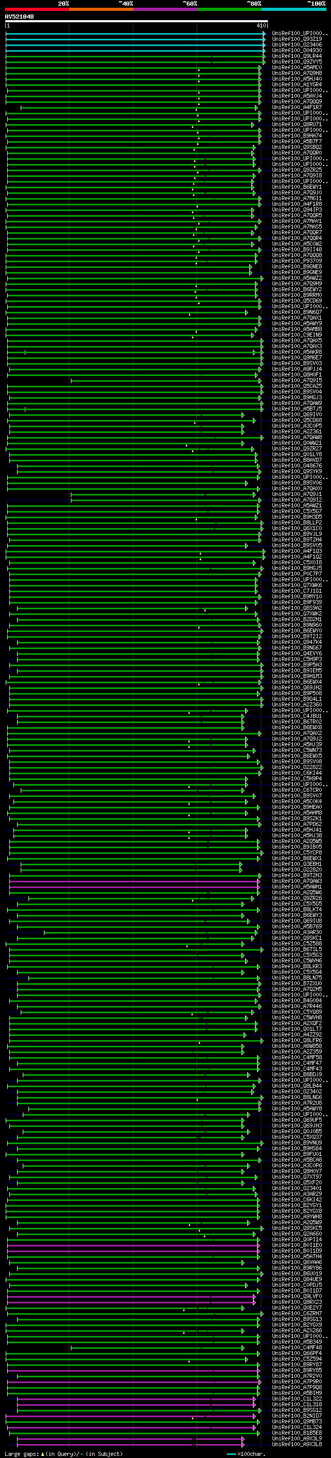Select the UniRef100_Q94IP3 label

click(x=297, y=209)
